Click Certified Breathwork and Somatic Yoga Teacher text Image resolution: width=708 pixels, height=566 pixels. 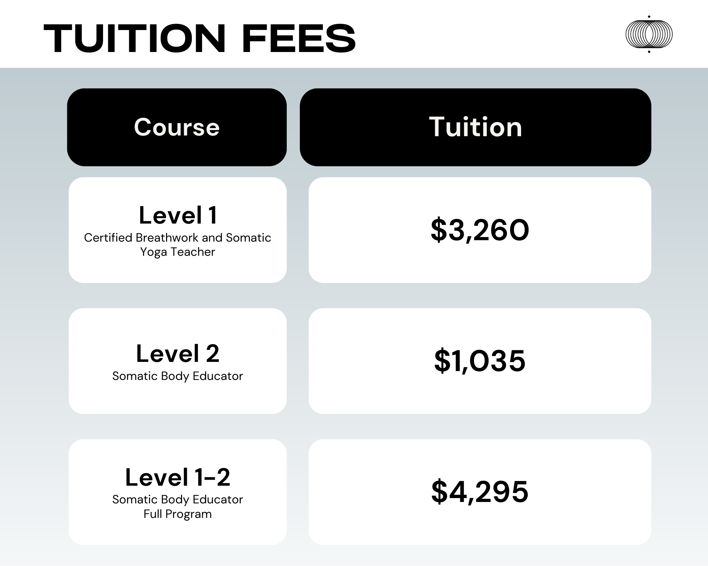(178, 244)
